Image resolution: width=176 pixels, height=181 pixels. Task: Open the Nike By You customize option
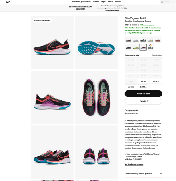tap(150, 47)
